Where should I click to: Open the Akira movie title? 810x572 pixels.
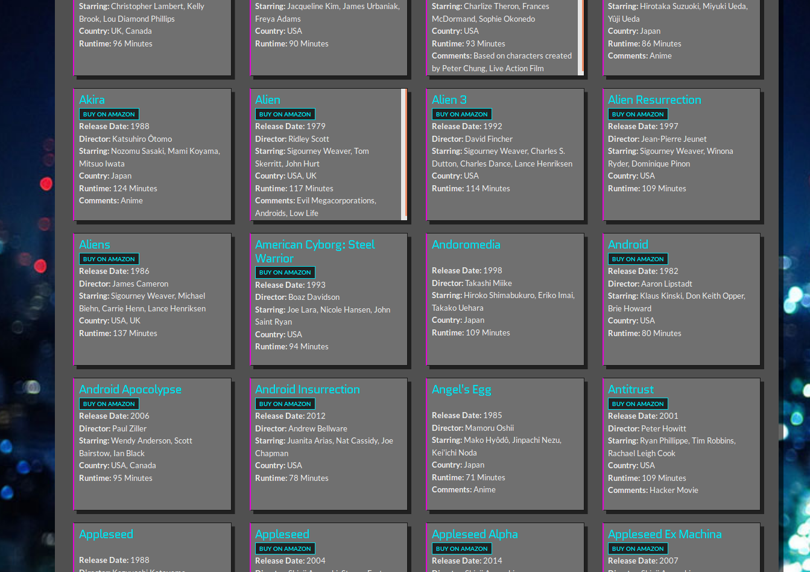pos(92,100)
